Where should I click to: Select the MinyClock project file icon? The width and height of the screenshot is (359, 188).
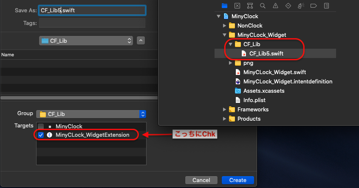click(226, 16)
